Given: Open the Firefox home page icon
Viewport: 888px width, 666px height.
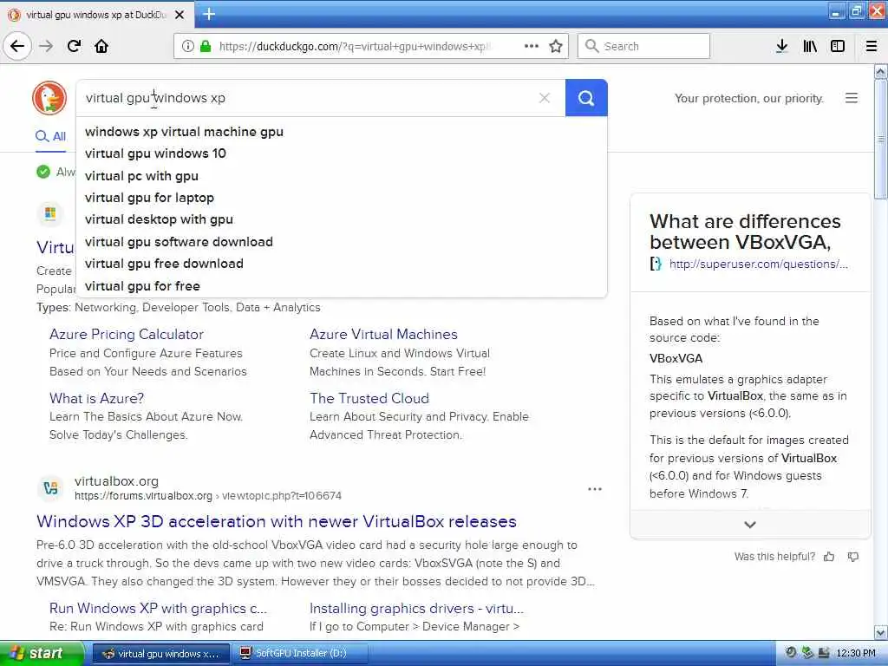Looking at the screenshot, I should click(101, 46).
